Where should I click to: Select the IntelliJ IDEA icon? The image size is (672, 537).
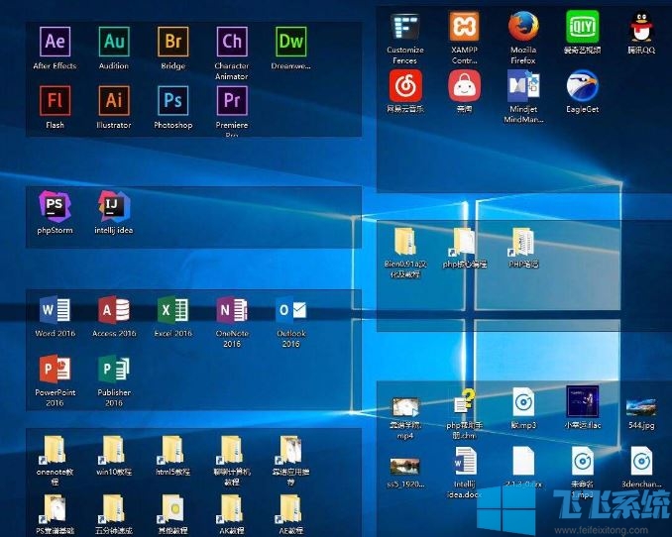114,207
